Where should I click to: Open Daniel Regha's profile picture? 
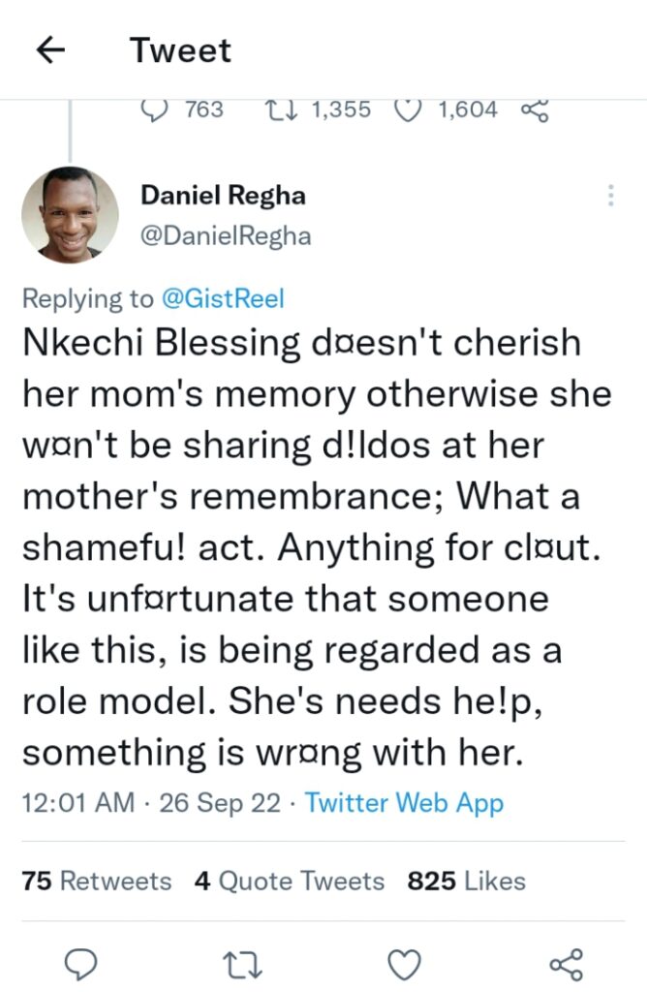70,215
